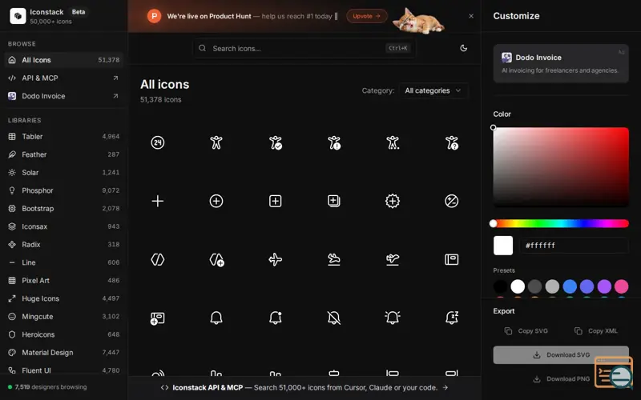Choose the blue preset color
The image size is (641, 400).
[x=570, y=286]
